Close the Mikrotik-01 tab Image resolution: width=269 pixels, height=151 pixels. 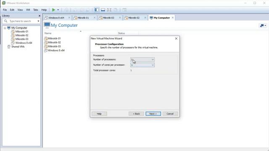(94, 18)
